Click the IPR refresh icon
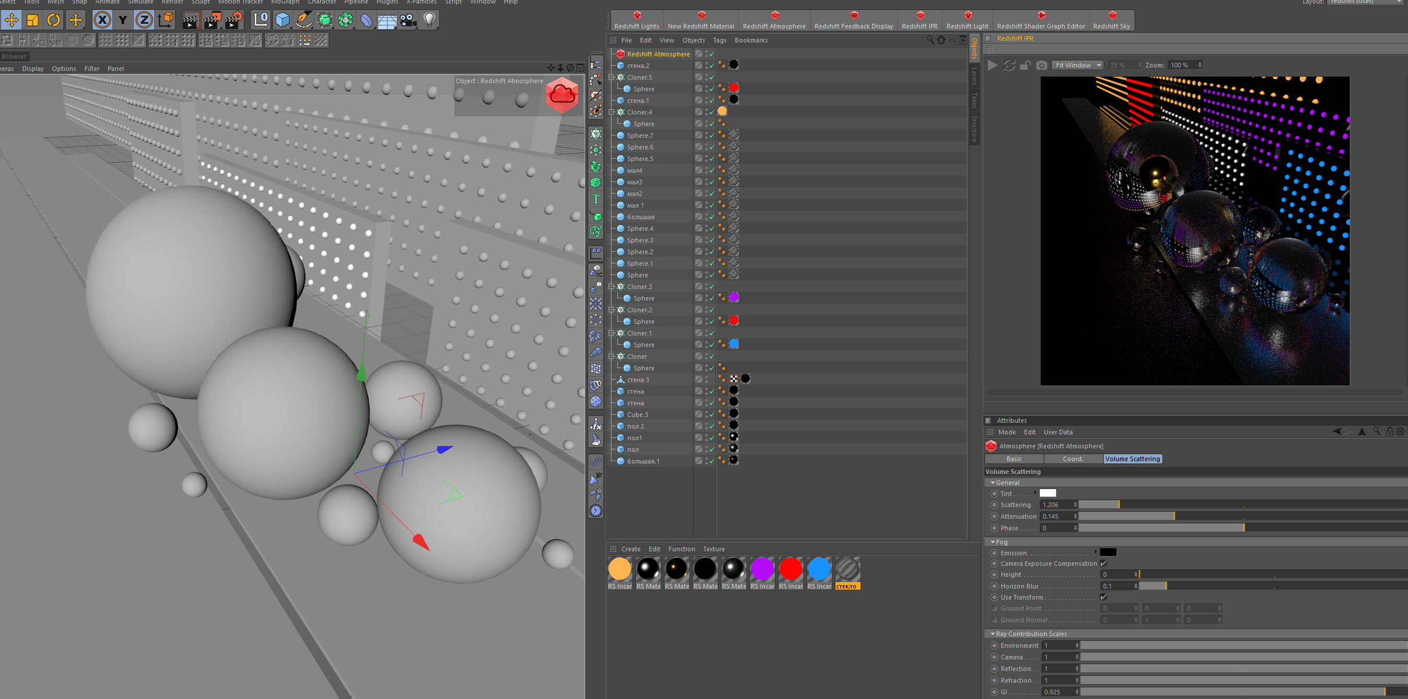This screenshot has width=1408, height=699. tap(1009, 65)
